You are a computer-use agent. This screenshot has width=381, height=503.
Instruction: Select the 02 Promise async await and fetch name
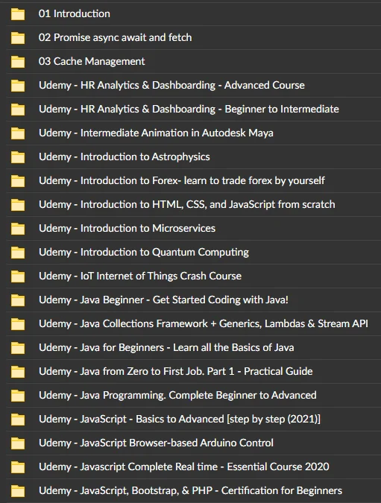[115, 37]
